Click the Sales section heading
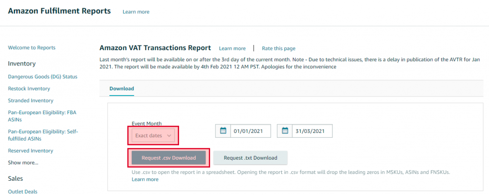This screenshot has height=195, width=489. [x=16, y=178]
